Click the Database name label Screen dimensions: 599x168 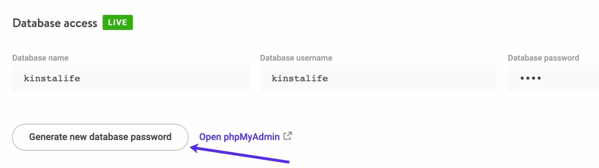point(40,58)
